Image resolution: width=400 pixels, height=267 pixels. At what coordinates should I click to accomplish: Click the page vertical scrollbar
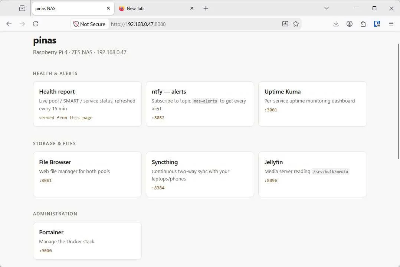pos(399,101)
